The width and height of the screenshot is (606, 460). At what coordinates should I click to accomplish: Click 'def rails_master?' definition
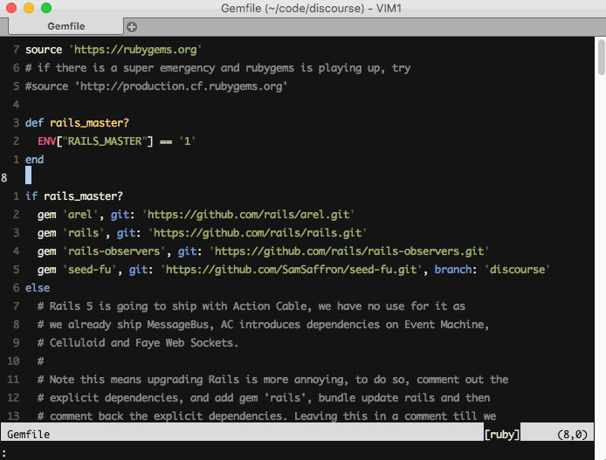point(77,123)
